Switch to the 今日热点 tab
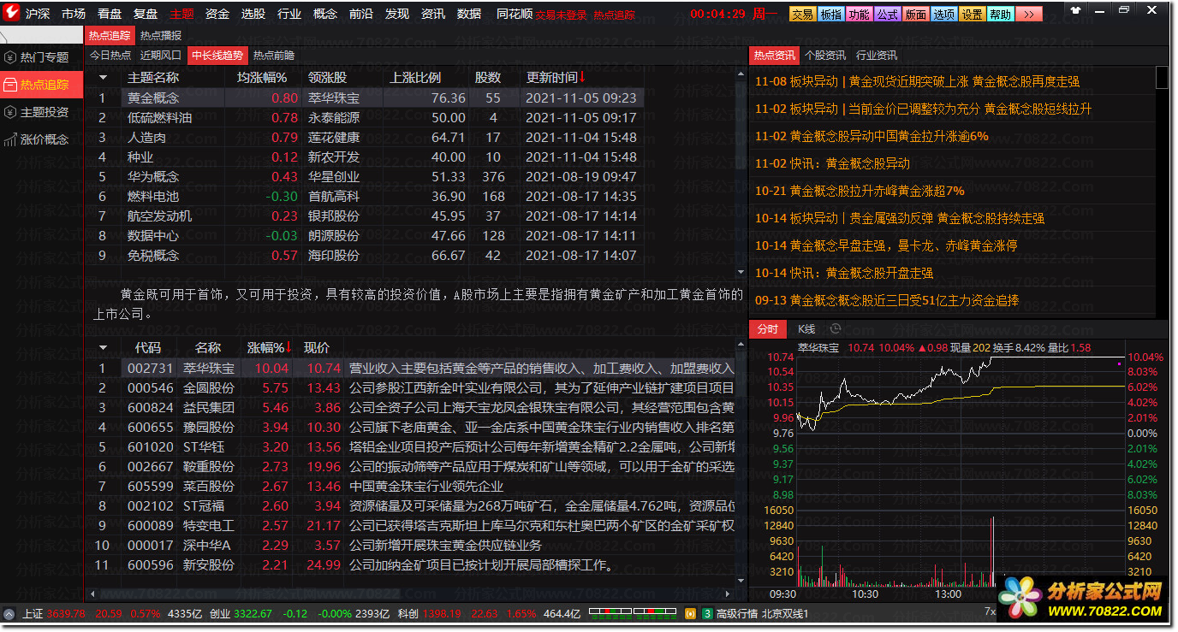Viewport: 1178px width, 632px height. pyautogui.click(x=110, y=55)
